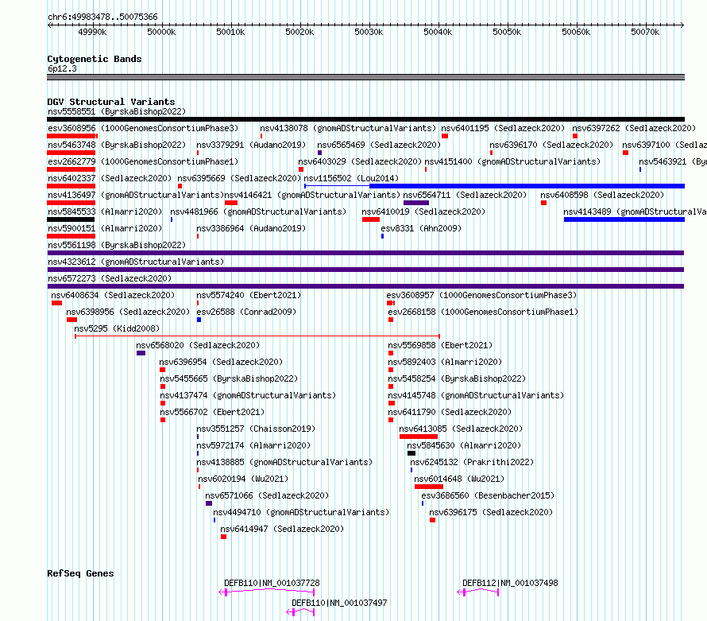The image size is (707, 621).
Task: Open nsv6408598 (Sedlazeck2020) label
Action: pos(602,195)
